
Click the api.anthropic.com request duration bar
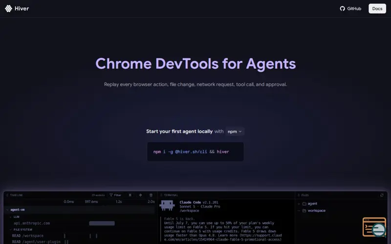point(102,224)
